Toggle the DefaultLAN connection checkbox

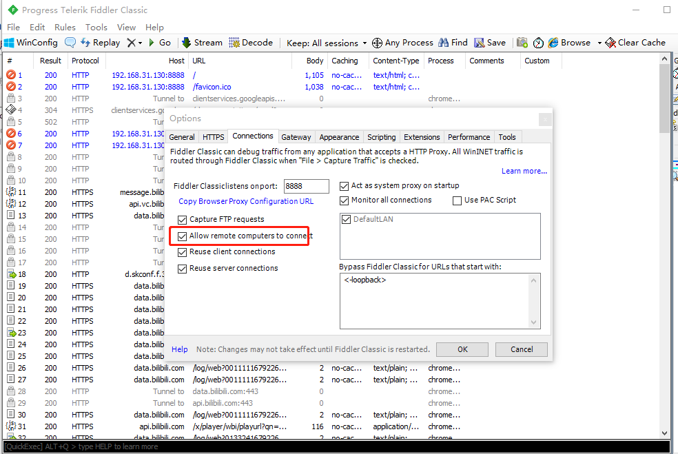tap(346, 219)
